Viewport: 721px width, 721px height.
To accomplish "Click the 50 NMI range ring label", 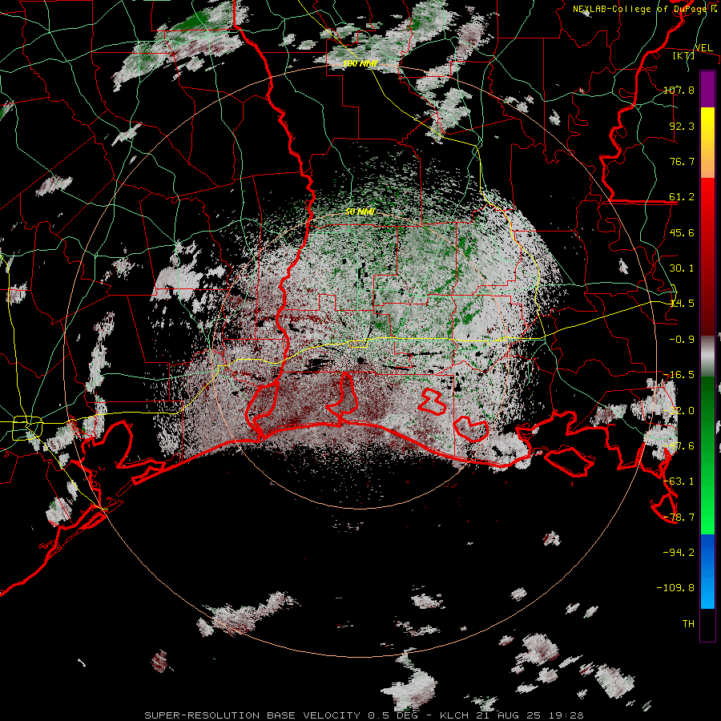I will pos(360,211).
